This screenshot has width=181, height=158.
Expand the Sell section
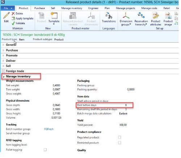(x=3, y=66)
